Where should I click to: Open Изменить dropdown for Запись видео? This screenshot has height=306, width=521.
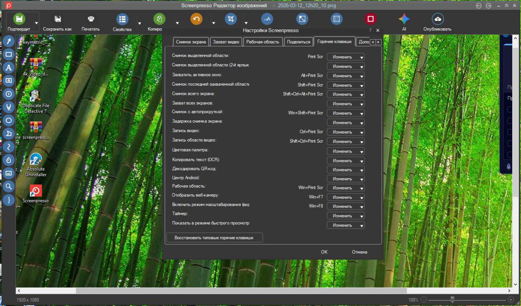click(x=345, y=132)
